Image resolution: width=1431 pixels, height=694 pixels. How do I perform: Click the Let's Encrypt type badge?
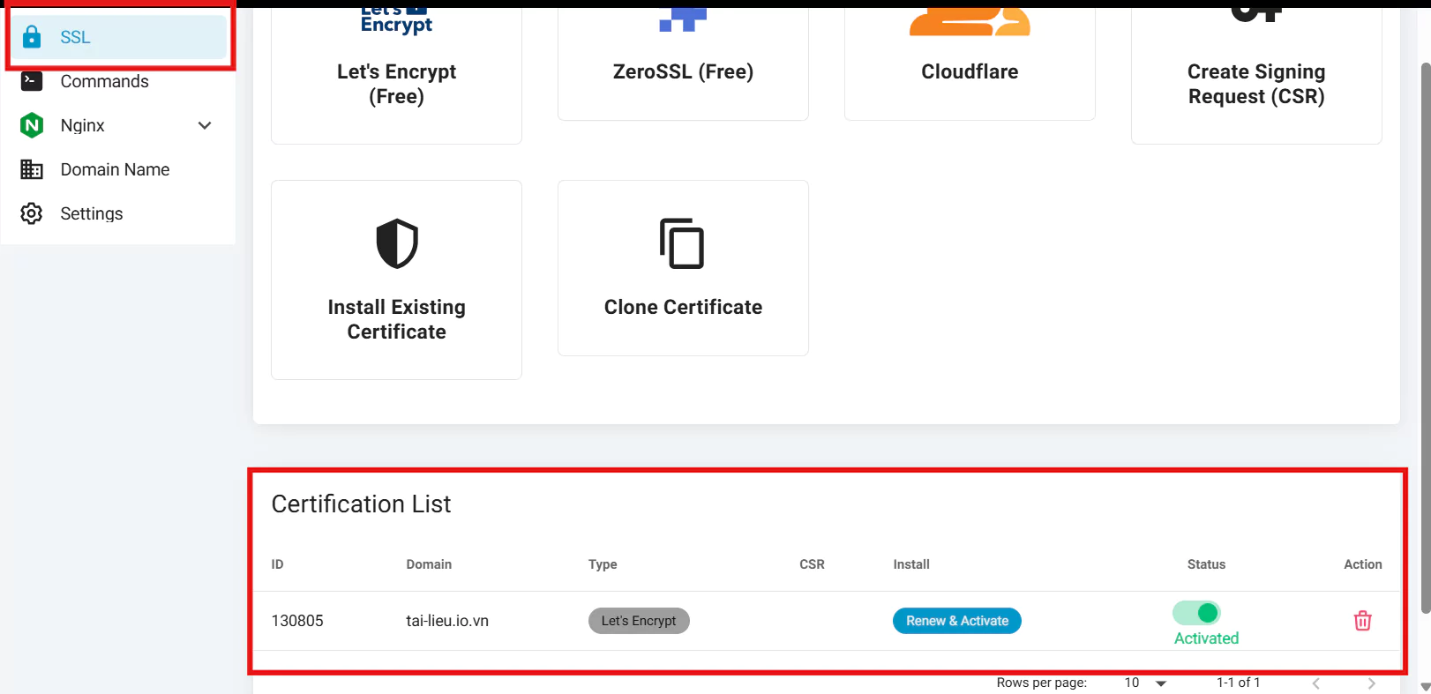point(639,621)
